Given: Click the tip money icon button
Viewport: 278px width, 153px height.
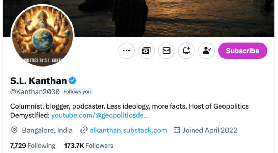Looking at the screenshot, I should (146, 51).
